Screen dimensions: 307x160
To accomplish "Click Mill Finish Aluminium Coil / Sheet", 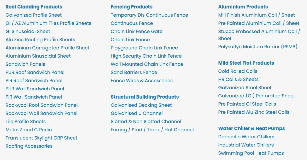I will (x=256, y=15).
